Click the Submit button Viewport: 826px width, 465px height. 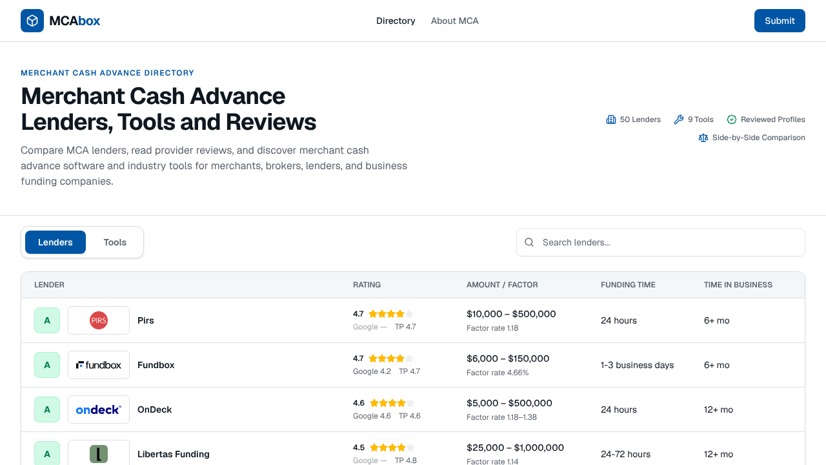click(x=780, y=21)
